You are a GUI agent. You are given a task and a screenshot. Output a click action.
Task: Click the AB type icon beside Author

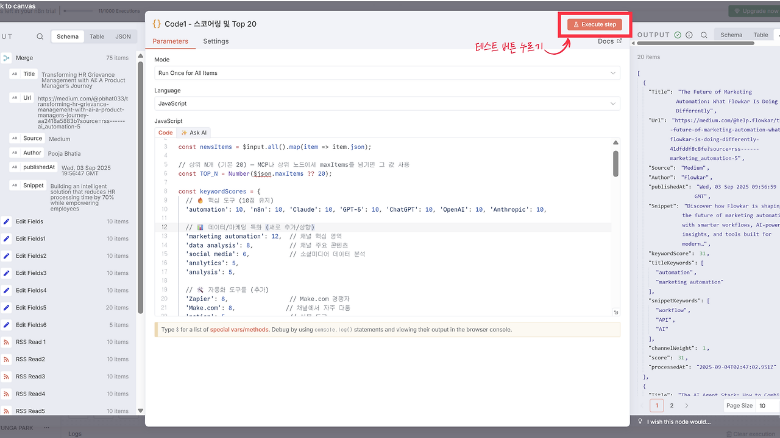click(x=15, y=153)
